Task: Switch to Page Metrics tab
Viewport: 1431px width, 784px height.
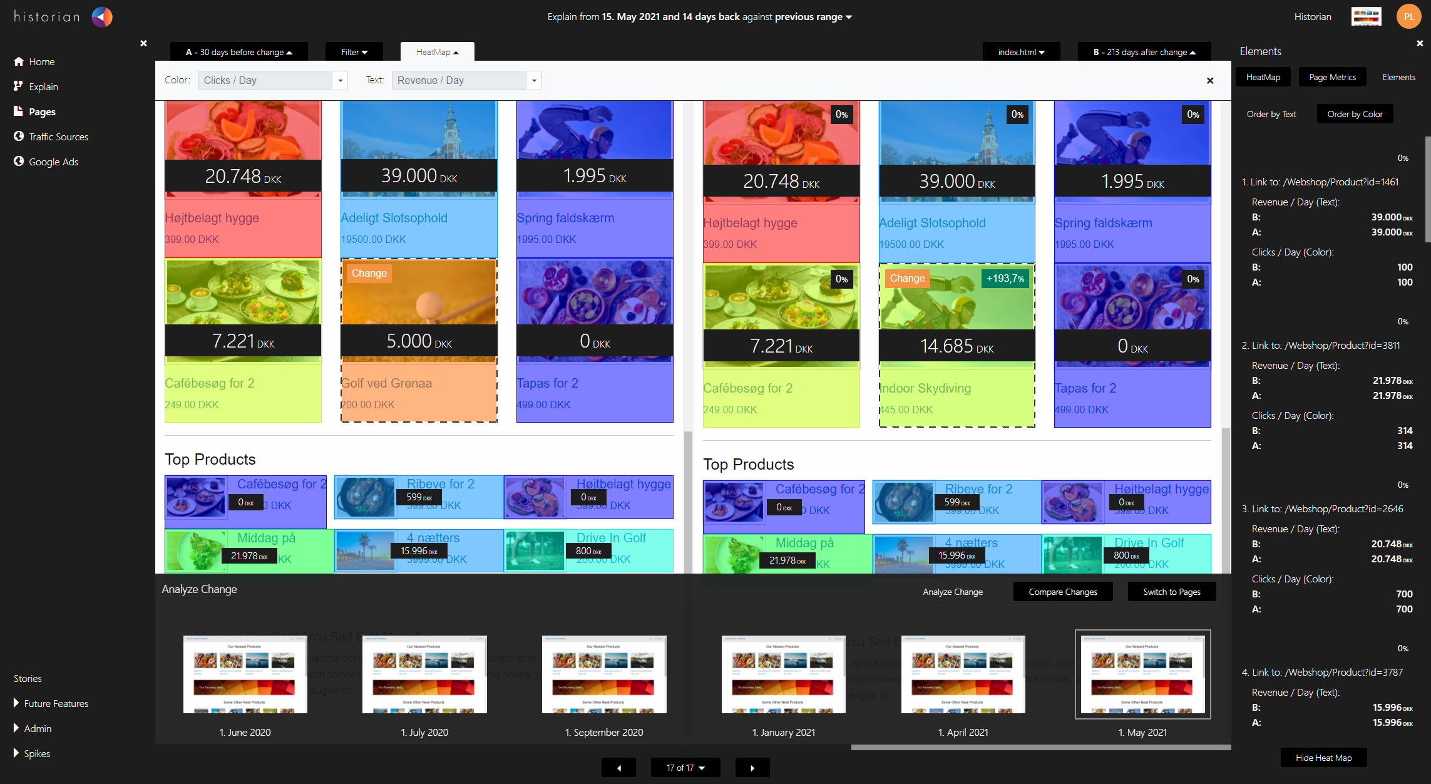Action: pyautogui.click(x=1333, y=77)
